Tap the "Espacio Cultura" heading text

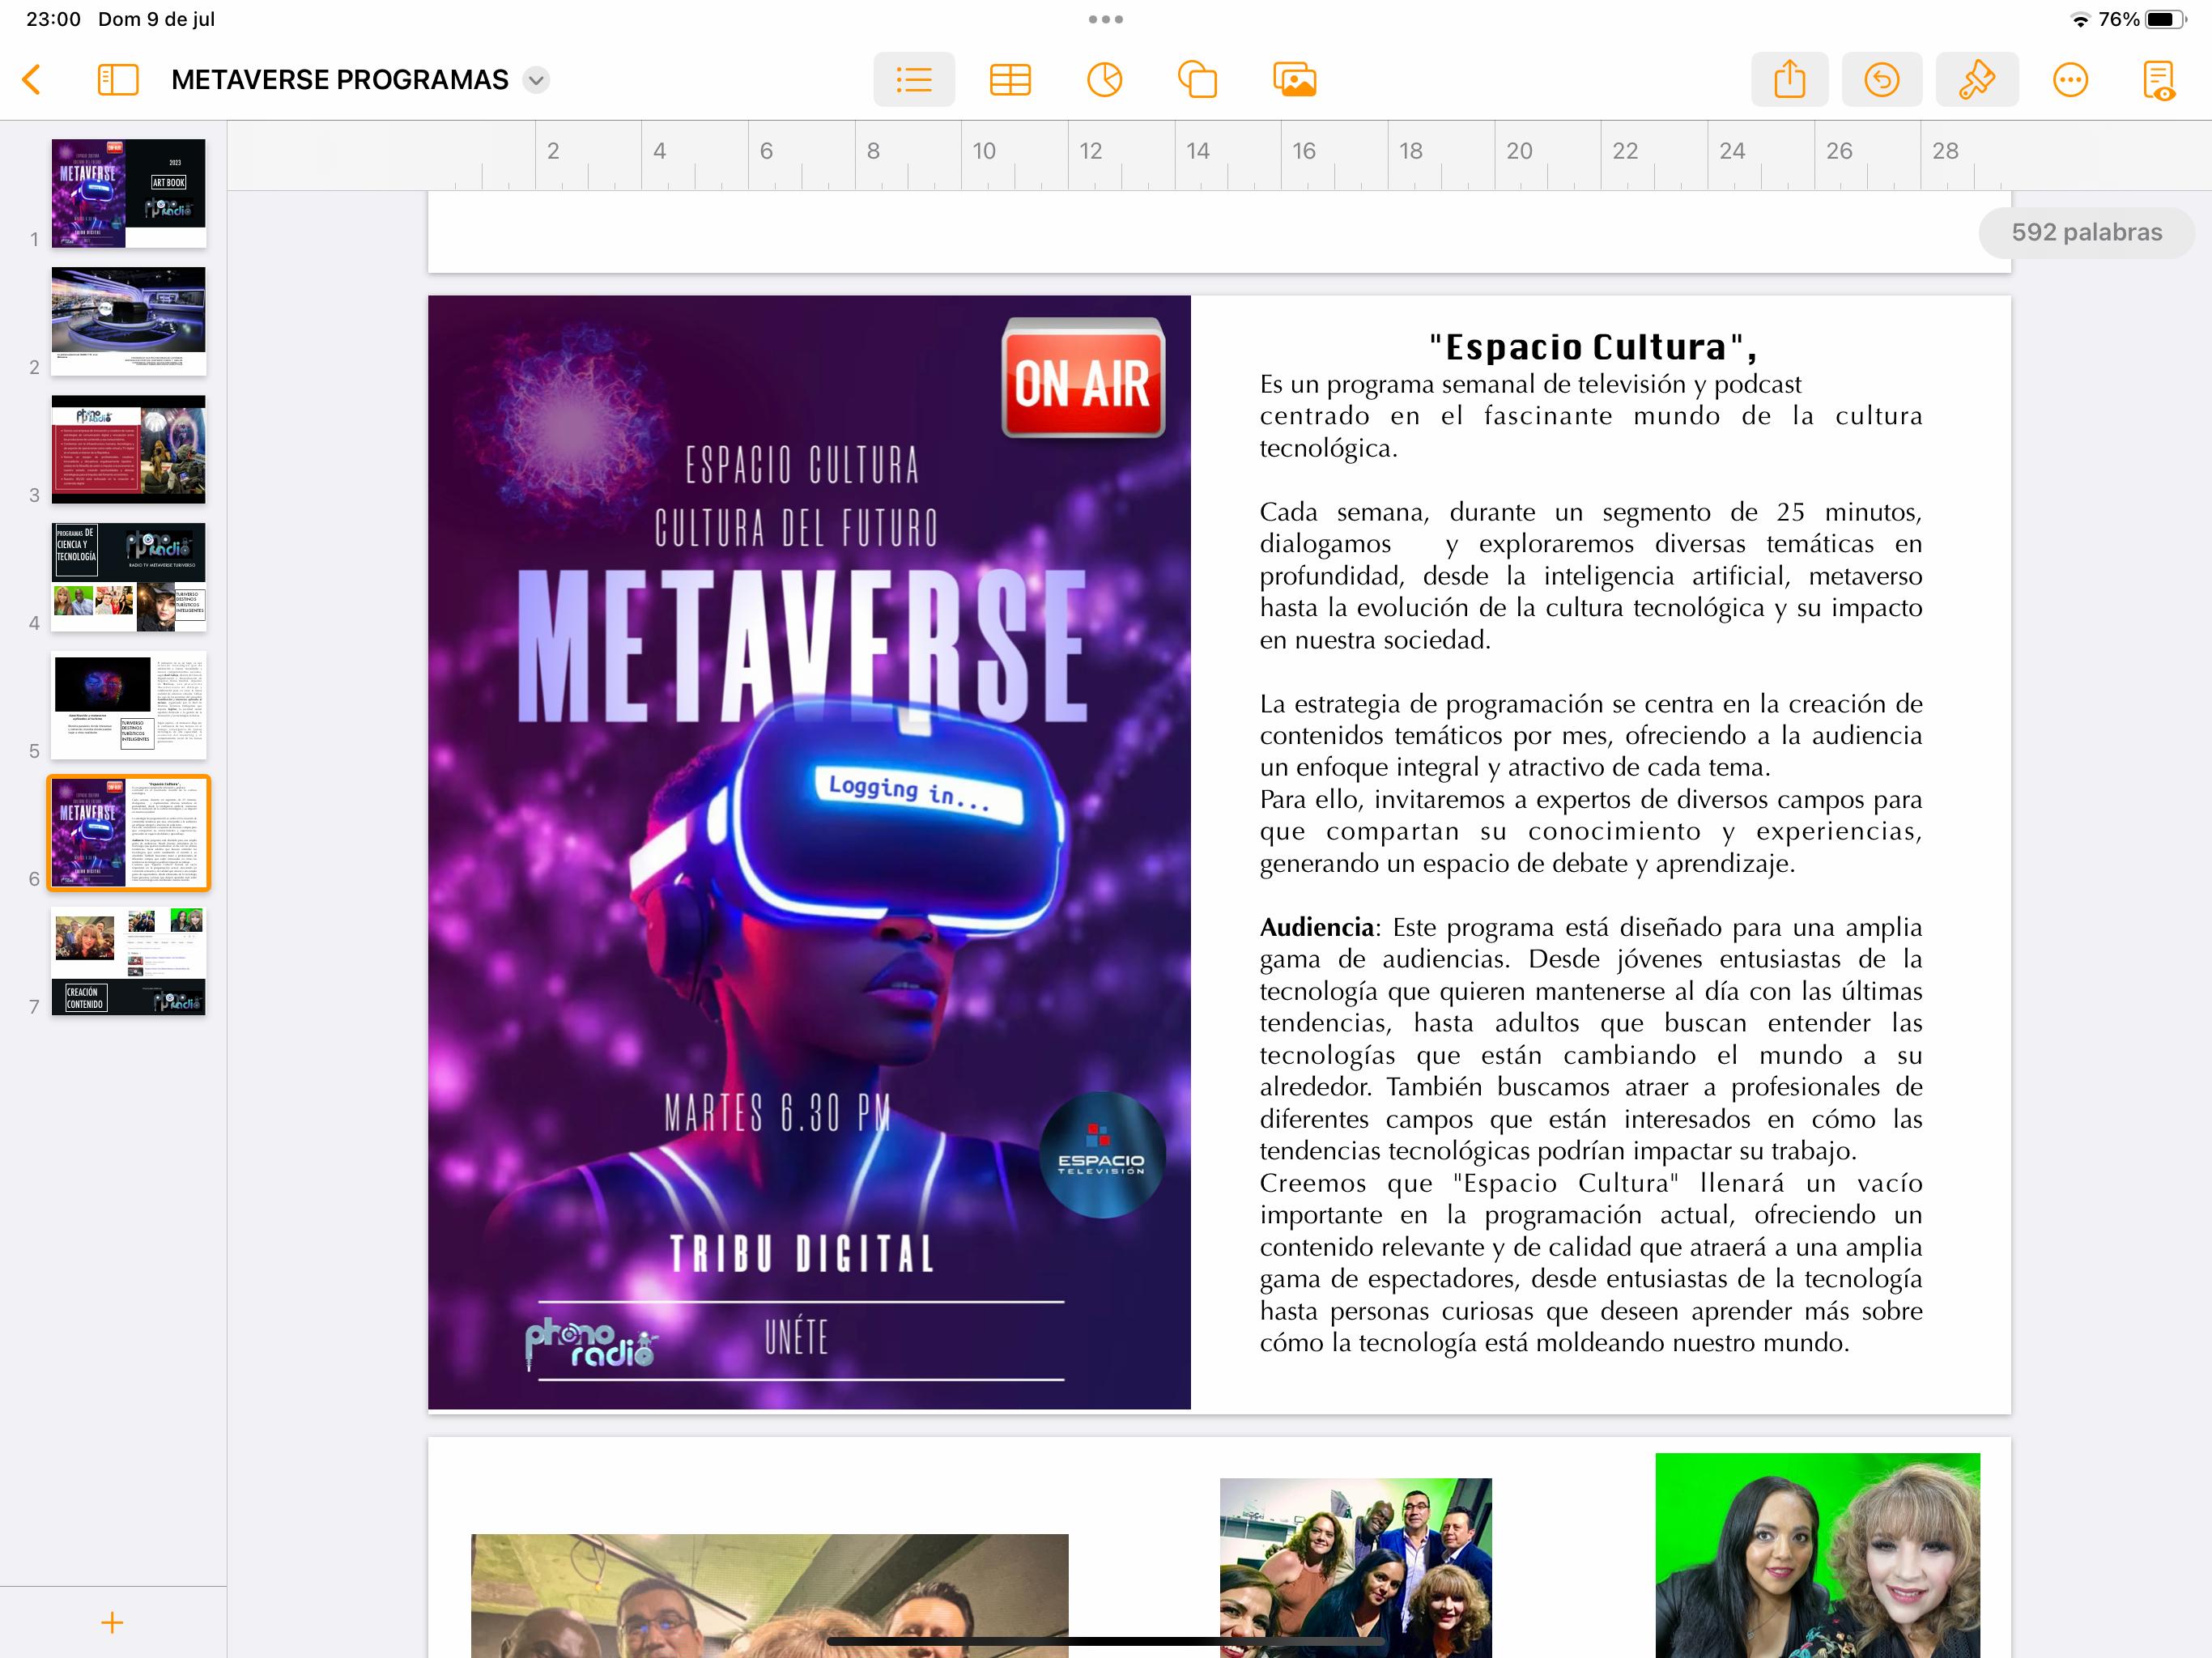click(x=1591, y=347)
